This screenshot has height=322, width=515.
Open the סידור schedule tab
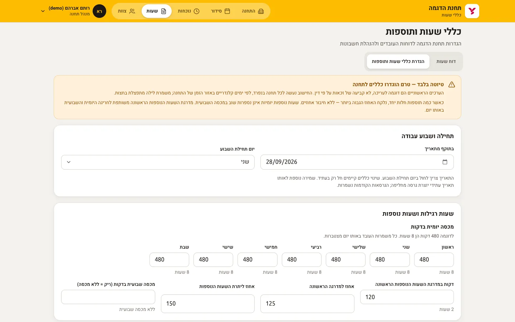pos(220,11)
